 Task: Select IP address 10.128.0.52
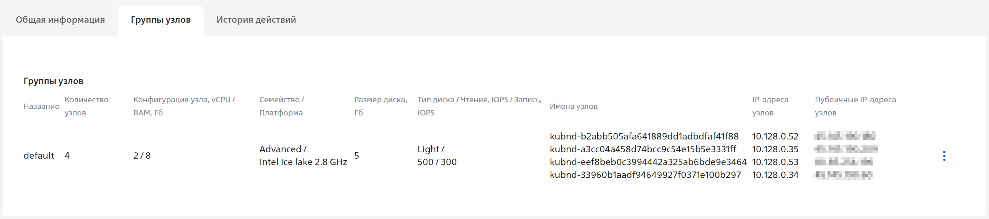click(x=775, y=136)
